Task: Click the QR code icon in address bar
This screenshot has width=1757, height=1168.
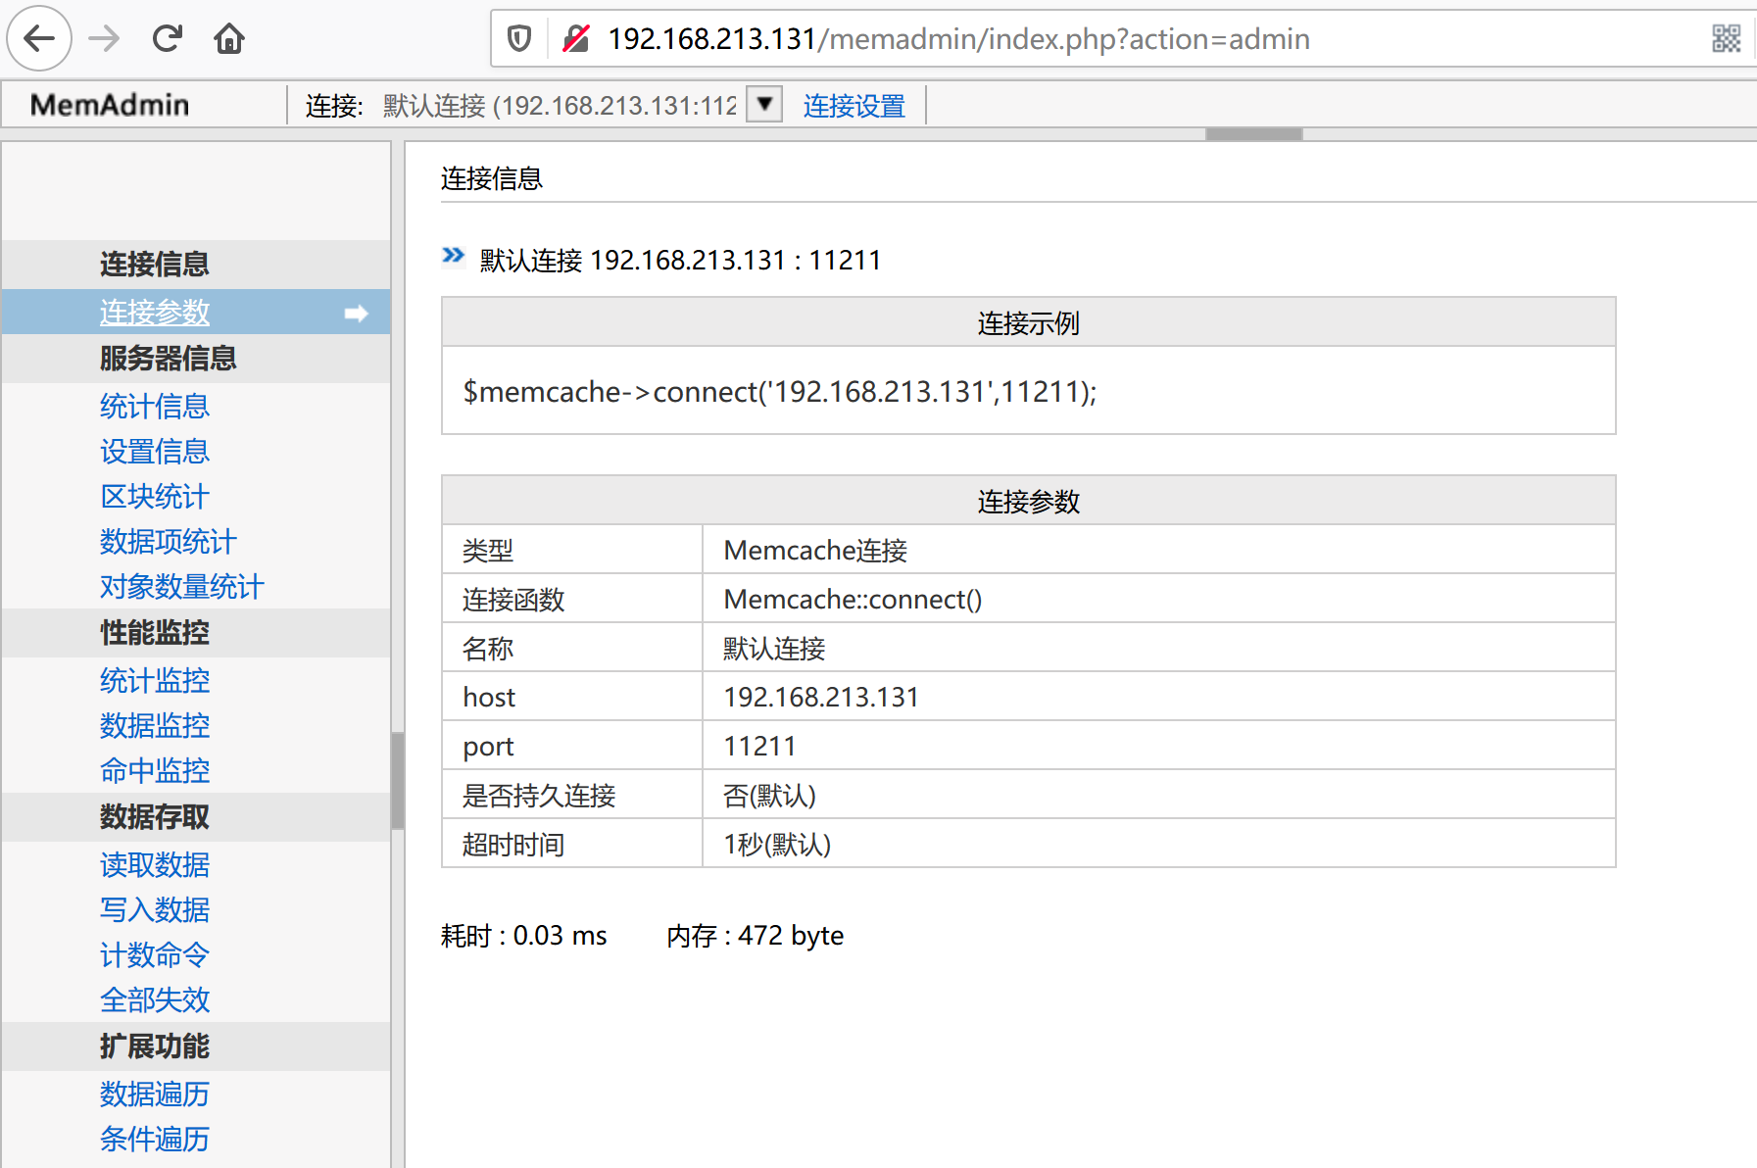Action: pyautogui.click(x=1727, y=39)
